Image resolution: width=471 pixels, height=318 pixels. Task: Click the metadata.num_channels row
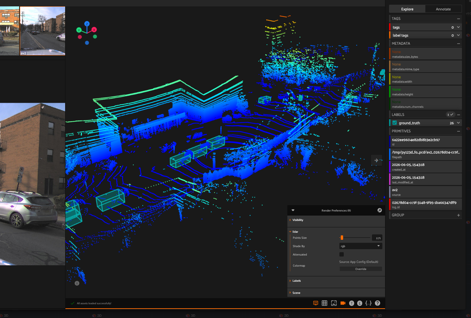click(x=425, y=104)
